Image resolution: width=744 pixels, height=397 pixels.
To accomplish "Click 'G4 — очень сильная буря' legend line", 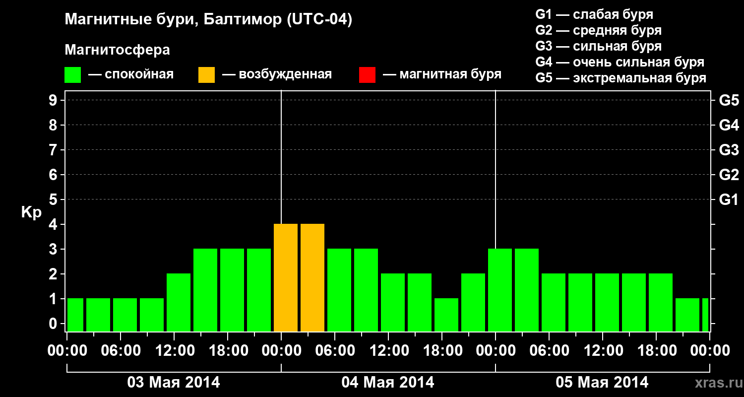I will pyautogui.click(x=620, y=62).
